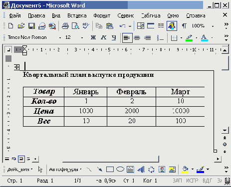Apply yellow fill color bucket

pos(185,170)
